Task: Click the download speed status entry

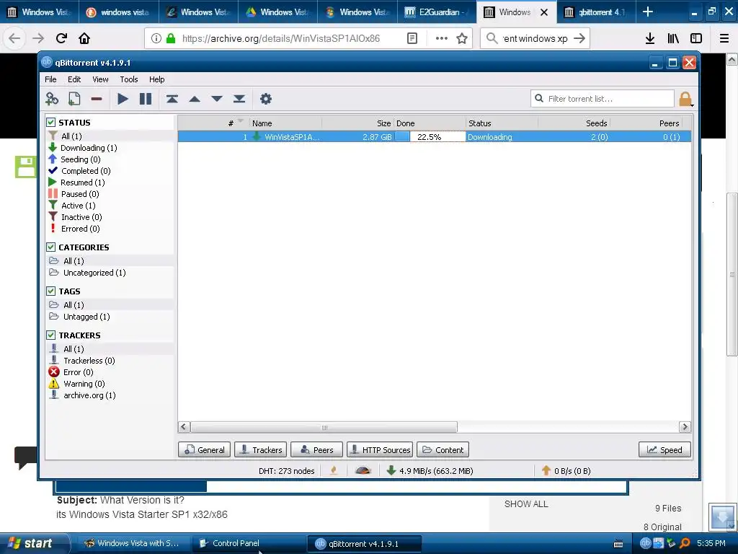Action: click(430, 470)
